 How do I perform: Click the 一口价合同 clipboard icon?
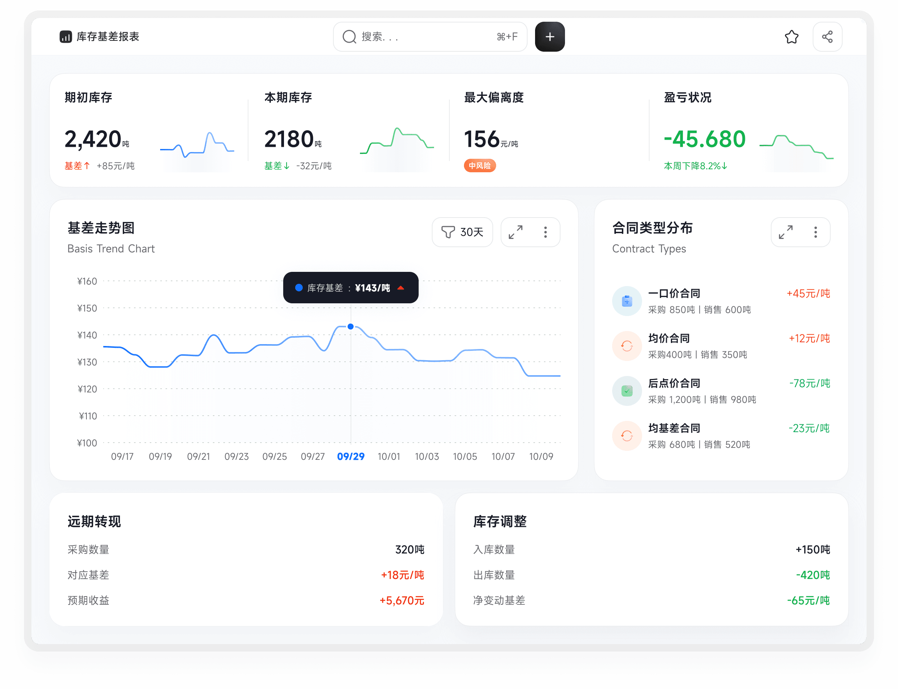(627, 301)
